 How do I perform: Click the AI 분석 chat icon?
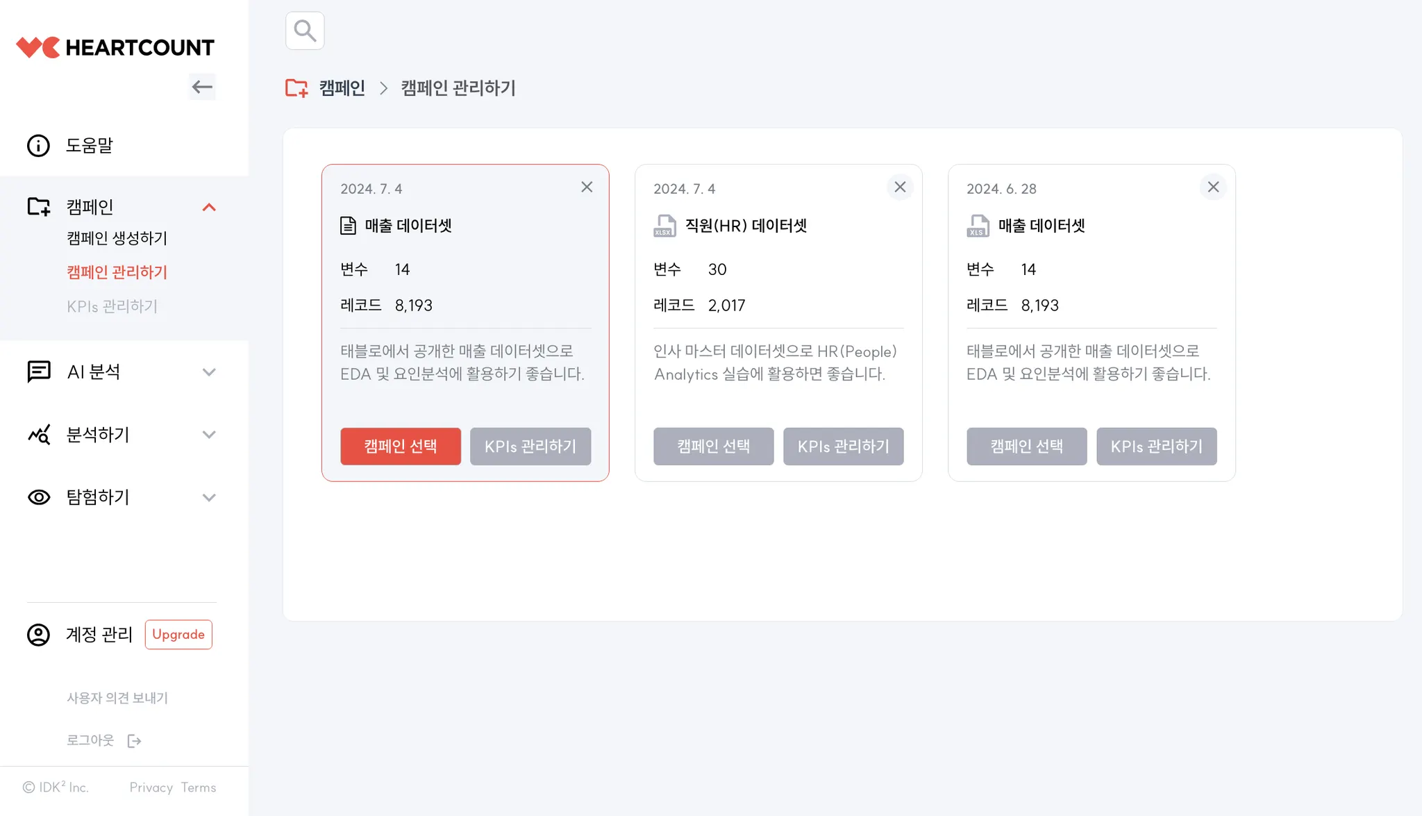click(x=39, y=372)
